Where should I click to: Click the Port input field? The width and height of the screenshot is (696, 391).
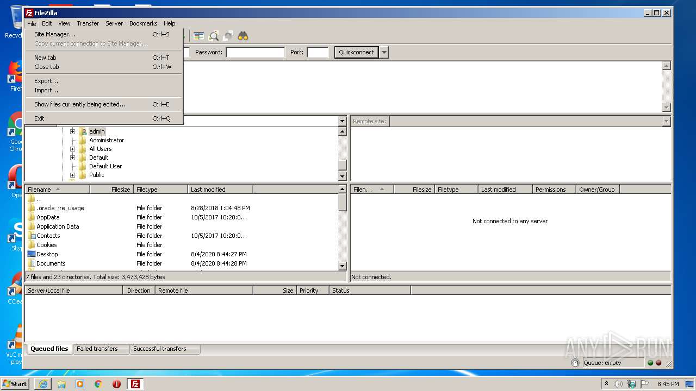click(x=318, y=52)
